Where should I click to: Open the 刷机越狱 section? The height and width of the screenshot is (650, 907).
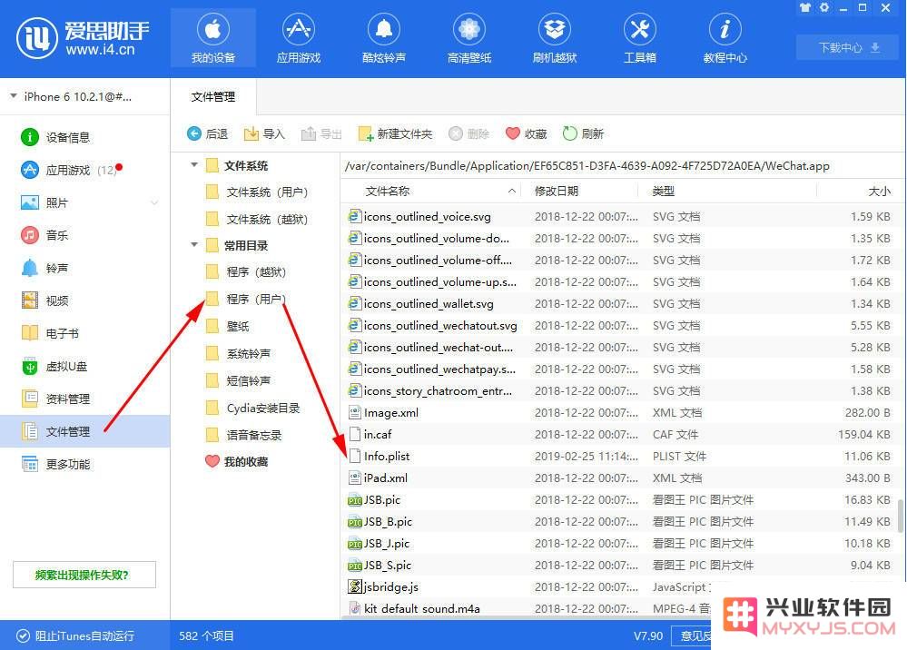click(554, 39)
